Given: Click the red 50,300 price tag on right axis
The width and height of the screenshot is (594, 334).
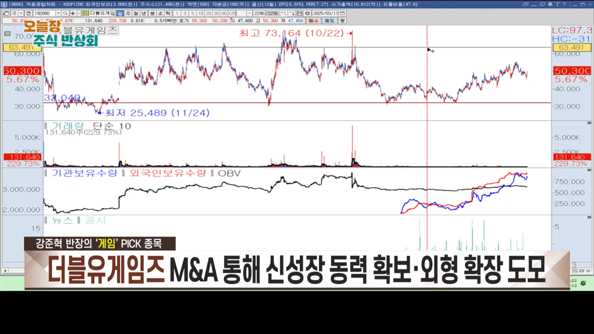Looking at the screenshot, I should point(572,71).
